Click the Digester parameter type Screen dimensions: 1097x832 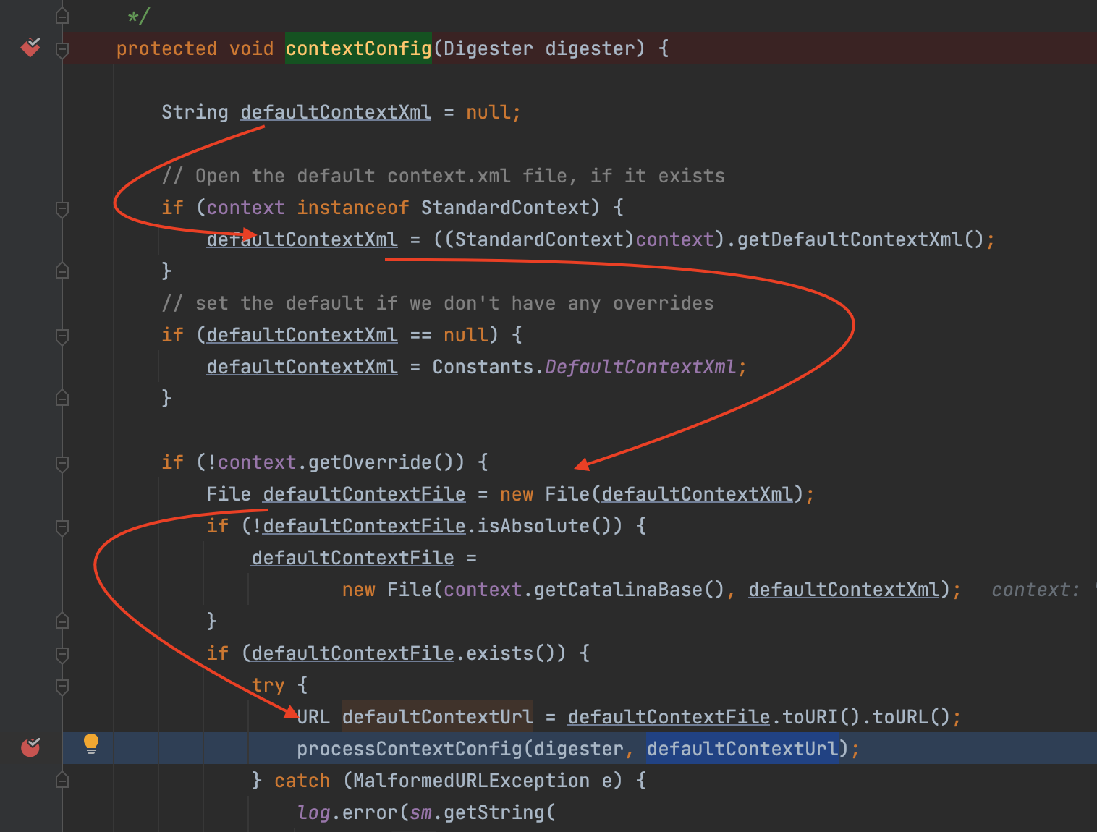click(x=488, y=48)
